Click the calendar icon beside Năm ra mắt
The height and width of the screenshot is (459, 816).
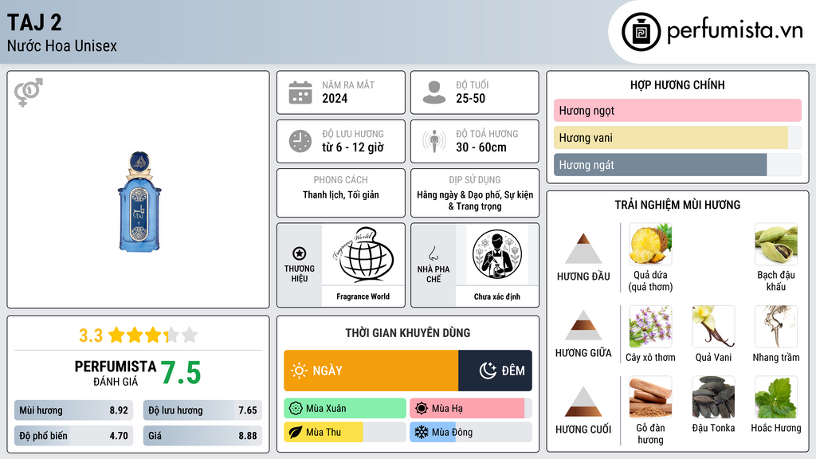tap(300, 92)
